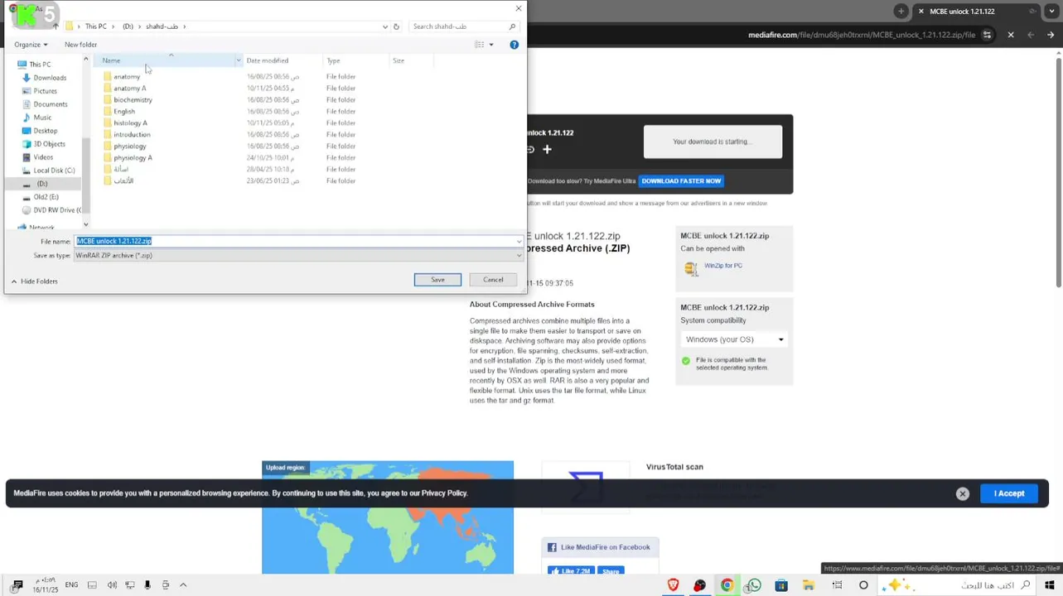Click taskbar volume speaker icon
This screenshot has height=596, width=1063.
pyautogui.click(x=112, y=585)
